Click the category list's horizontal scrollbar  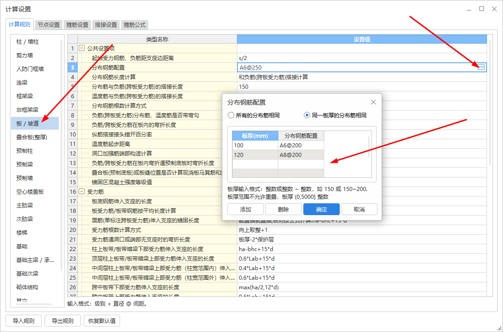pos(34,304)
